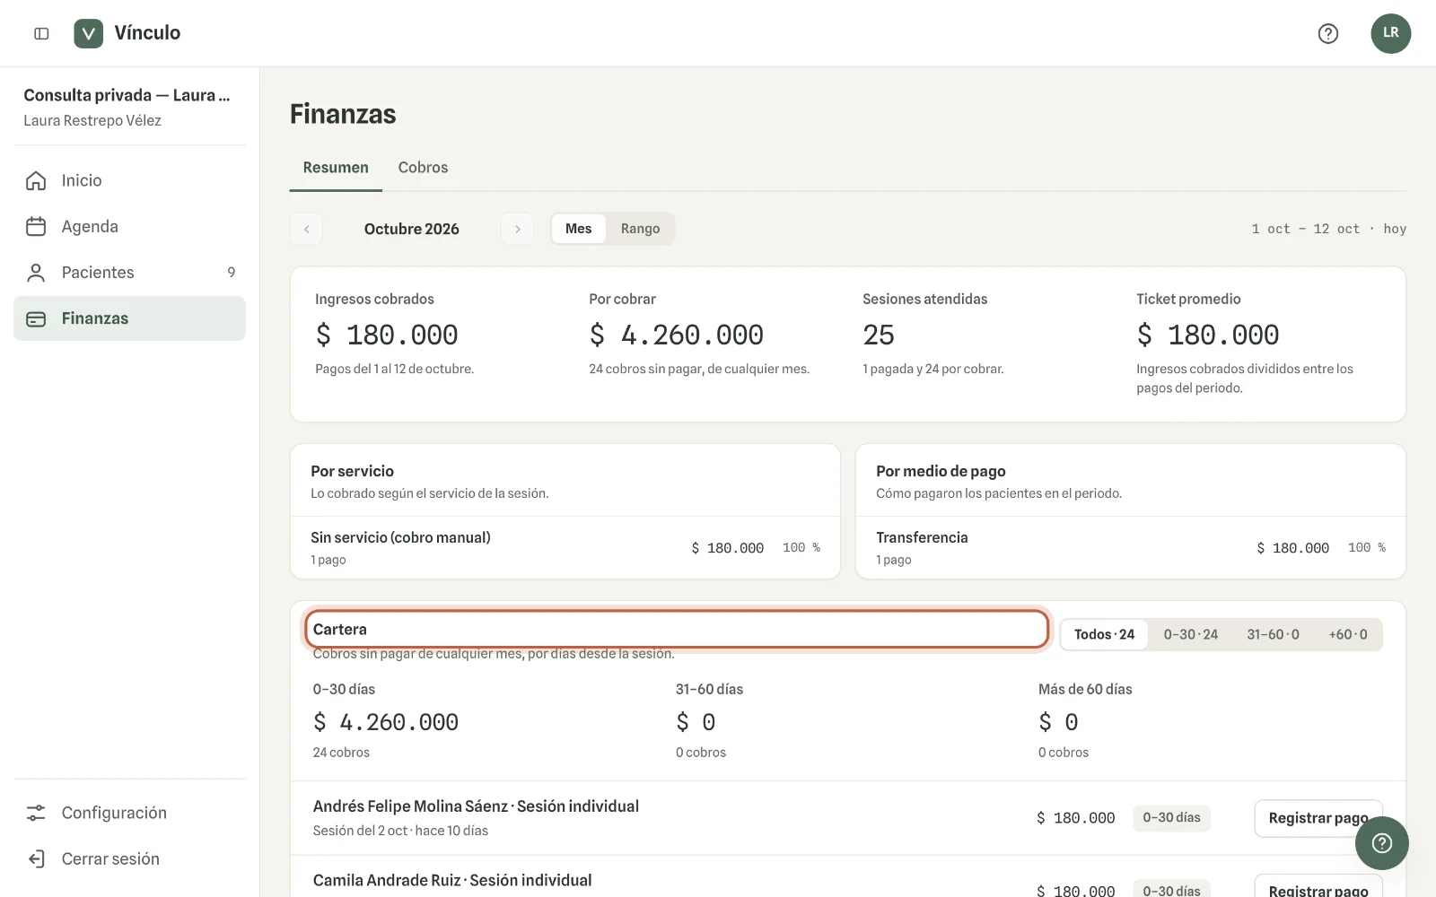Filter cartera by +60 · 0

(1348, 634)
